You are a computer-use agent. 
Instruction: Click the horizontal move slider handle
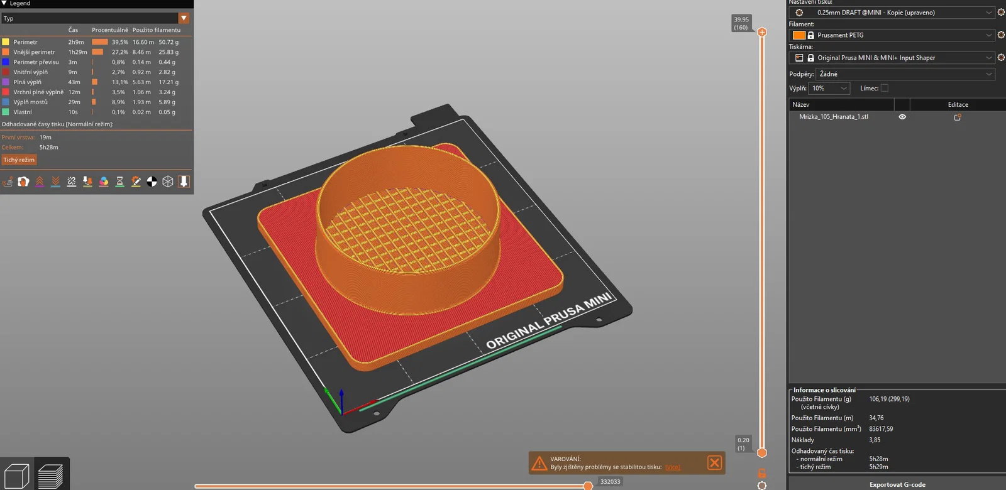(588, 486)
